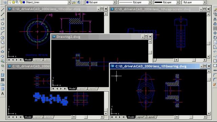Toggle Object_Lines layer freeze sun icon

coord(14,2)
